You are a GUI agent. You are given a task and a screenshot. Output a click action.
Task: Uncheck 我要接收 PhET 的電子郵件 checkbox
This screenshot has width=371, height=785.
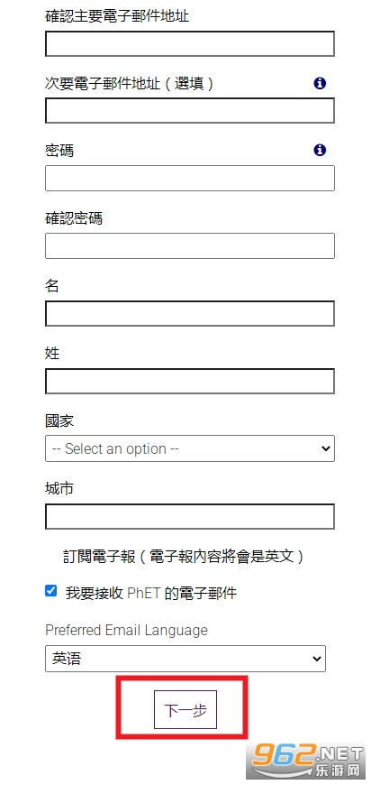coord(50,591)
